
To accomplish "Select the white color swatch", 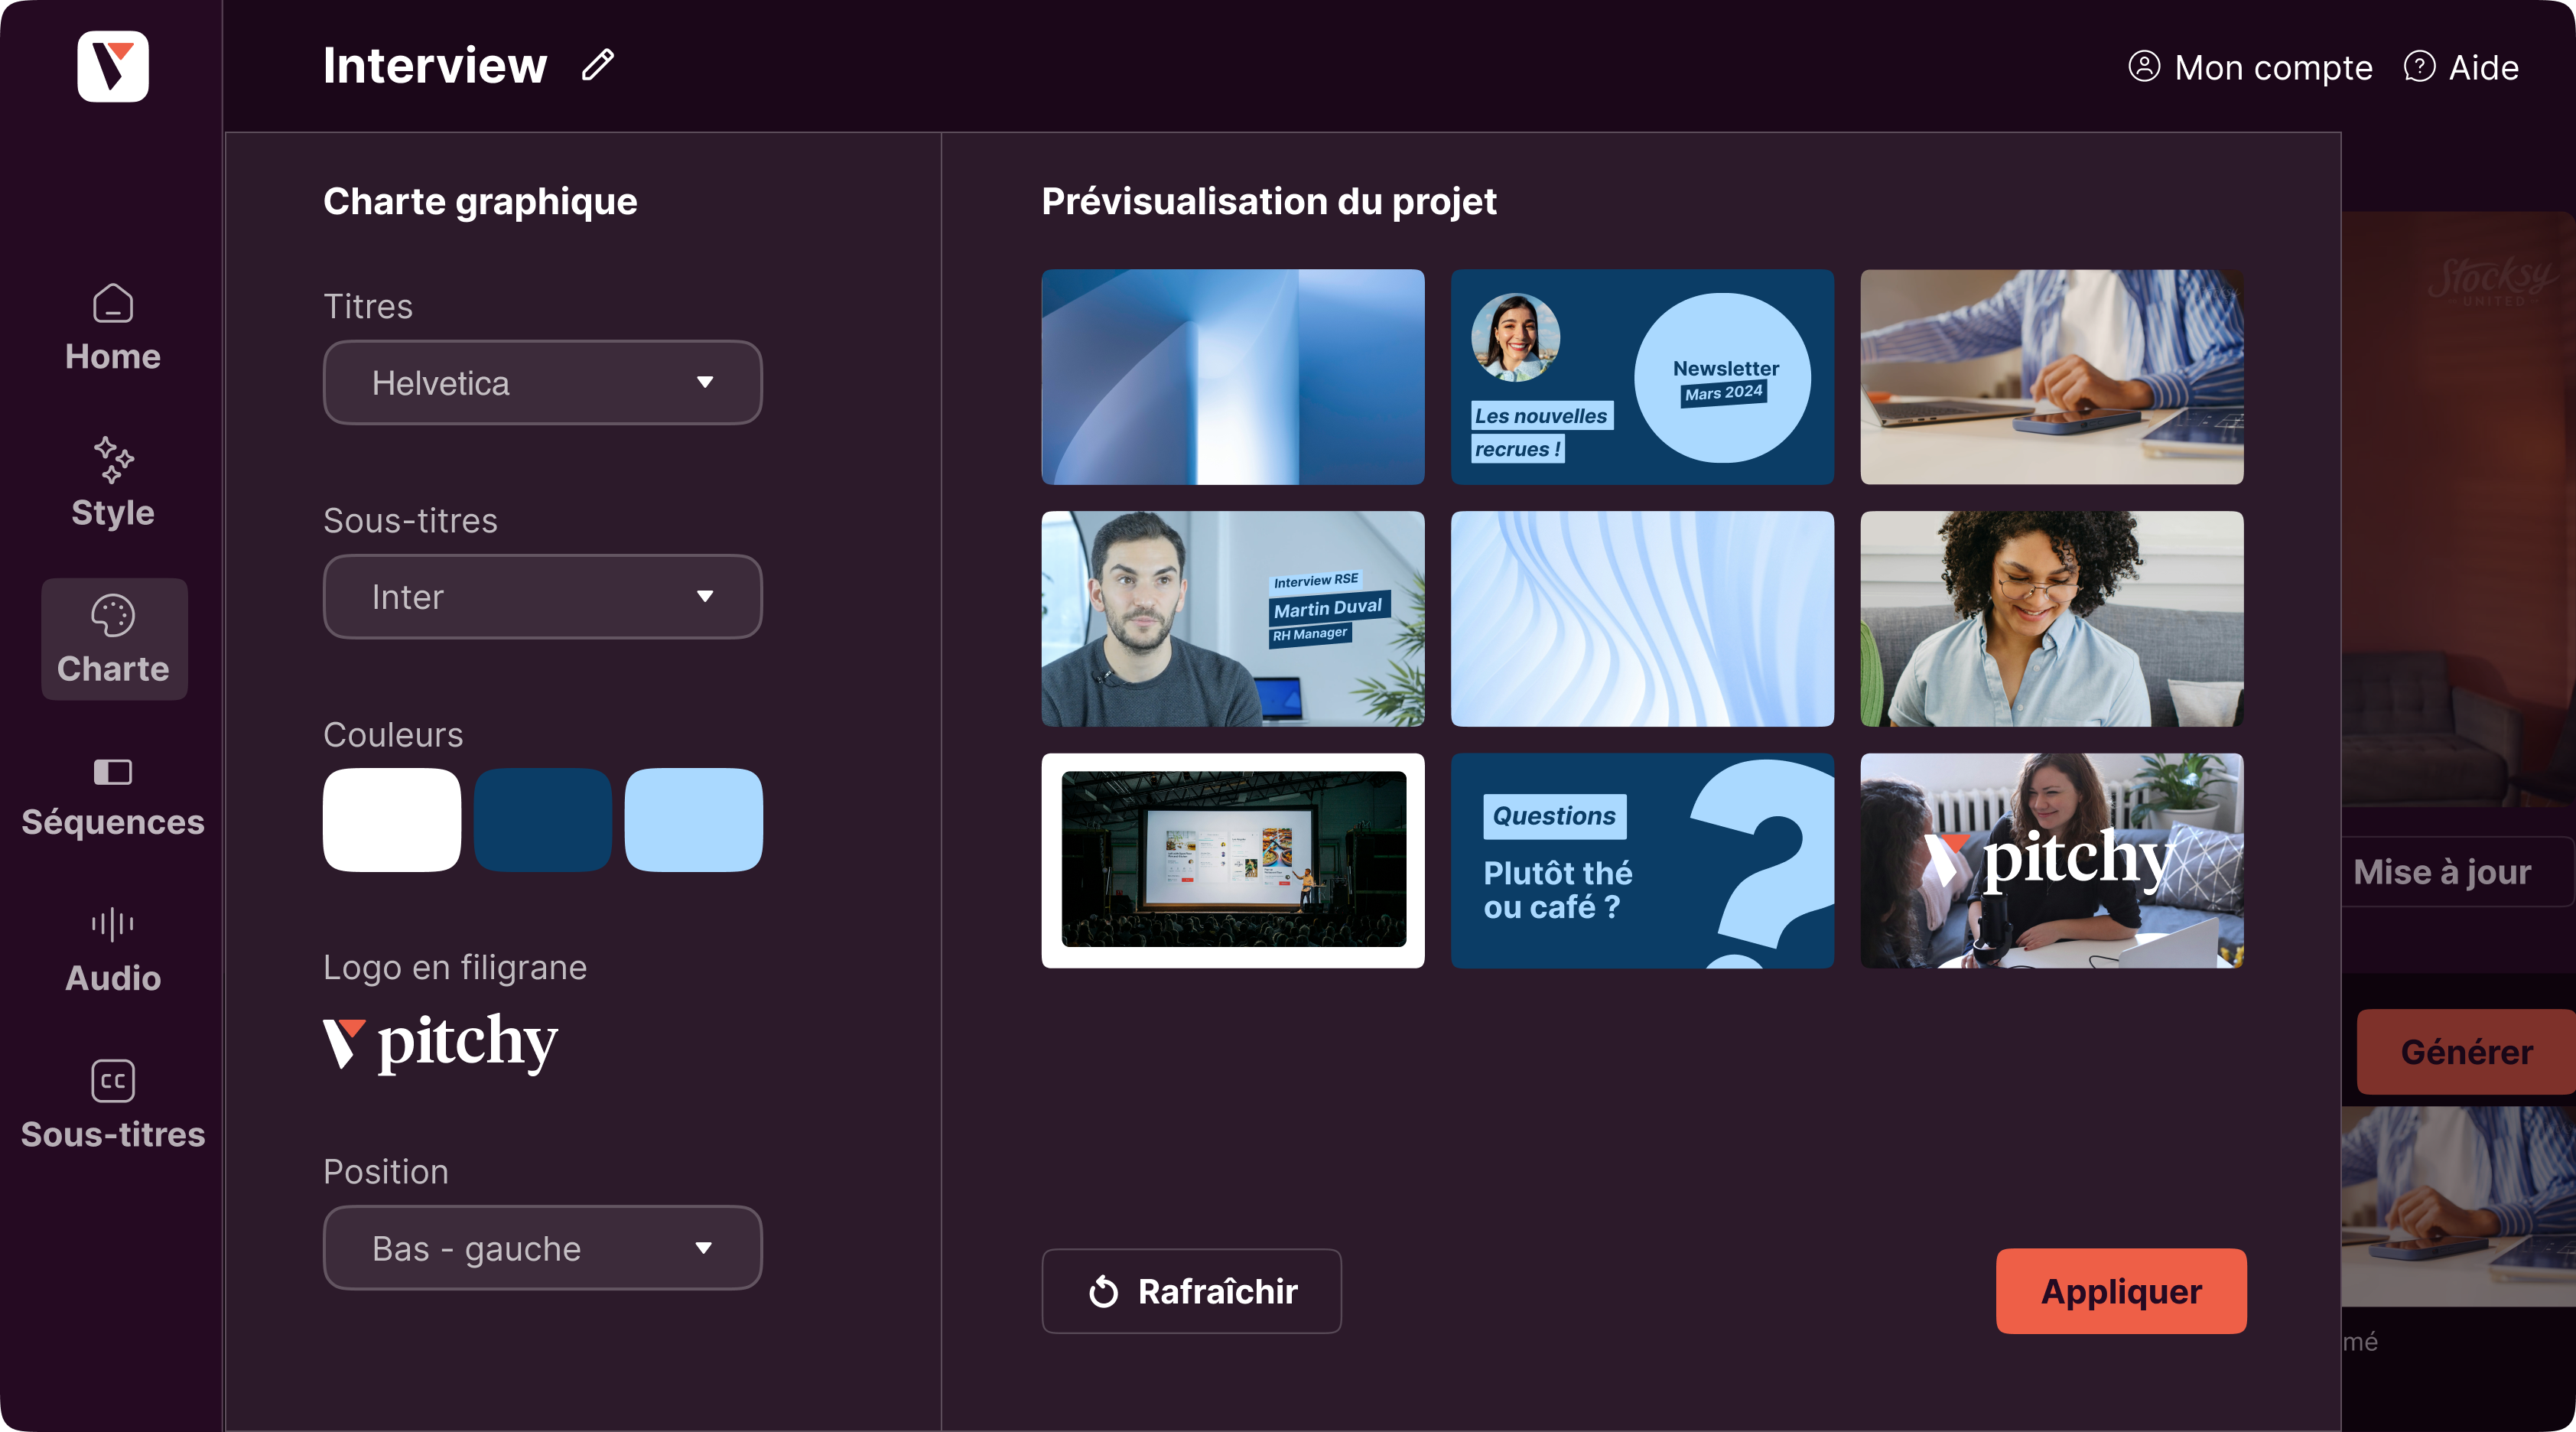I will pyautogui.click(x=392, y=820).
